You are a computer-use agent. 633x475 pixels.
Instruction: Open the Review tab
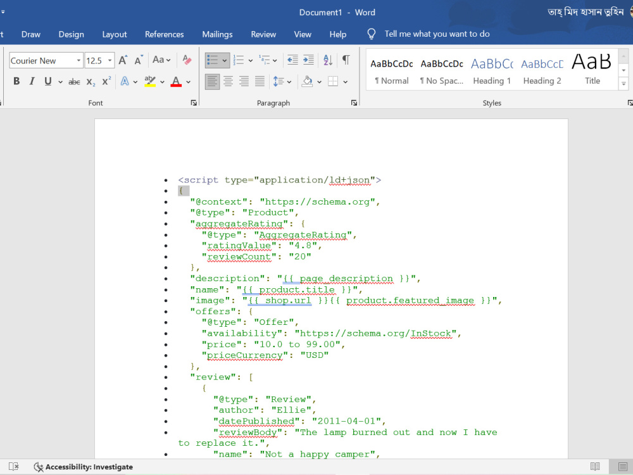pos(263,34)
